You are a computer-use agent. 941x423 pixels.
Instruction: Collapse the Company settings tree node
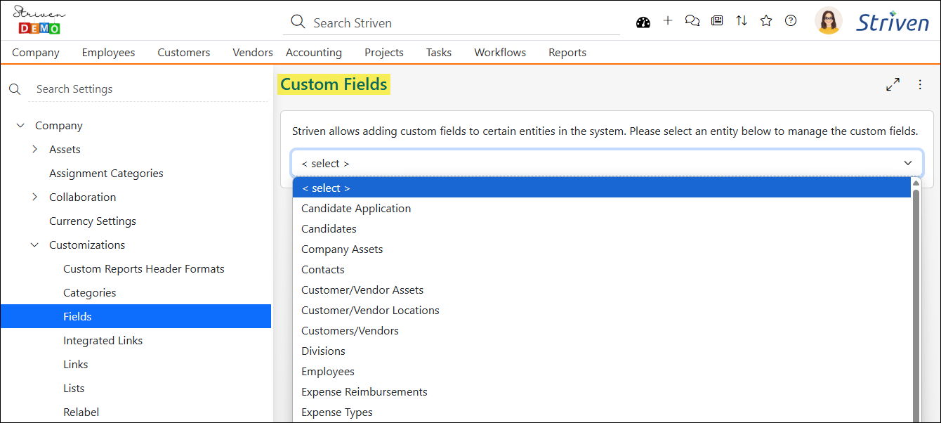pos(20,126)
